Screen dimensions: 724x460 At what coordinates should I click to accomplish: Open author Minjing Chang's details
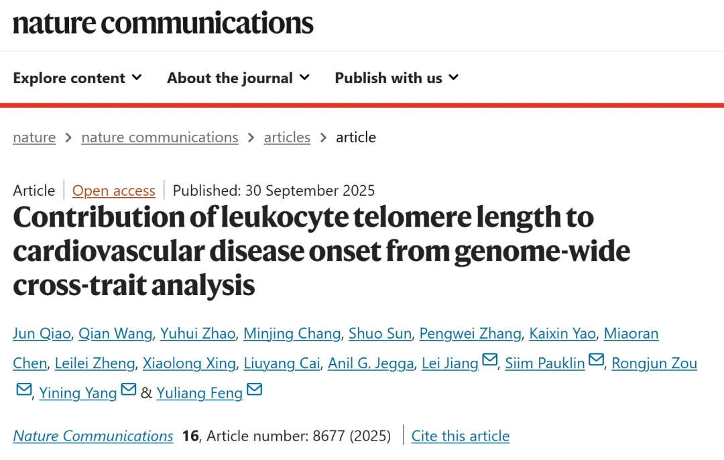(x=292, y=333)
